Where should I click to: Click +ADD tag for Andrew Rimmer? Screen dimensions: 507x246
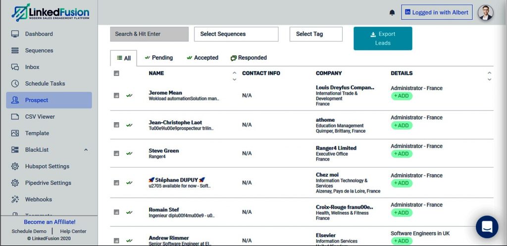402,241
